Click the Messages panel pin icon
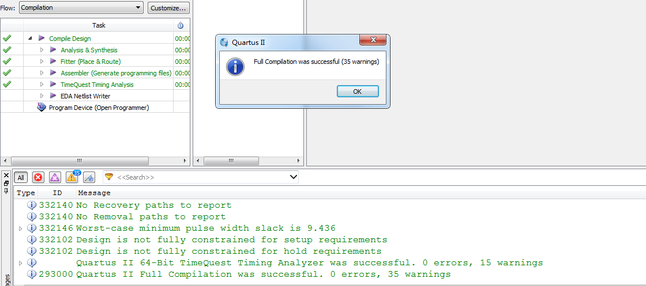This screenshot has height=286, width=646. (6, 190)
